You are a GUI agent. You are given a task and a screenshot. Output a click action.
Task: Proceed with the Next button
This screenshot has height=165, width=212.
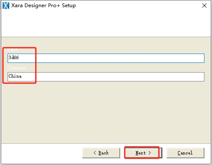click(x=143, y=153)
